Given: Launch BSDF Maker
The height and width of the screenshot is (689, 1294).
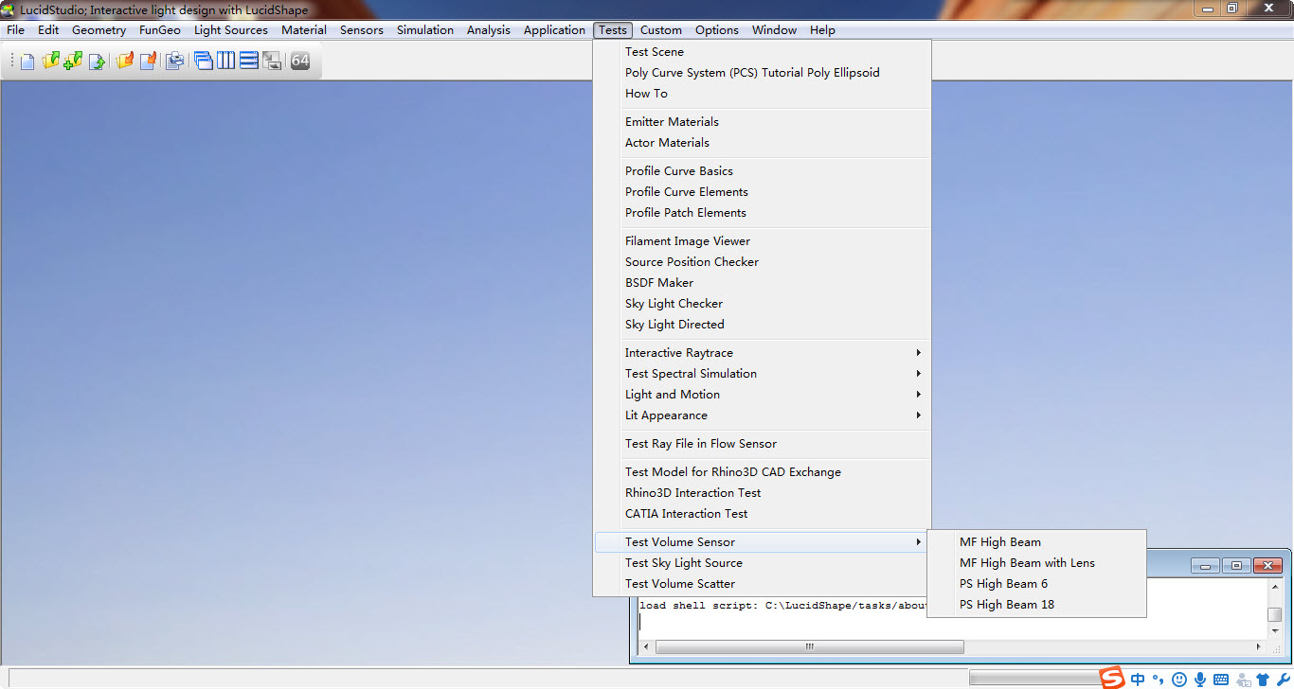Looking at the screenshot, I should [x=762, y=283].
